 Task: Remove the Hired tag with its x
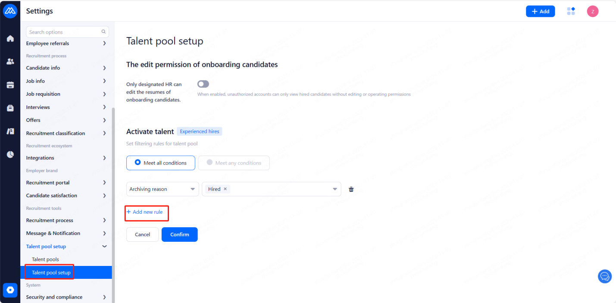(225, 189)
